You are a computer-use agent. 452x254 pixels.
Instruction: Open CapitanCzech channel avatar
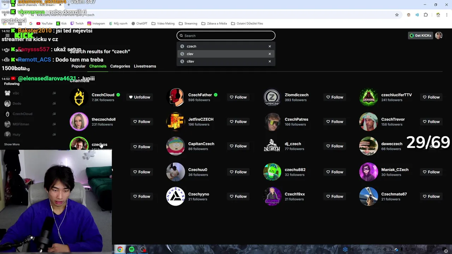(176, 146)
